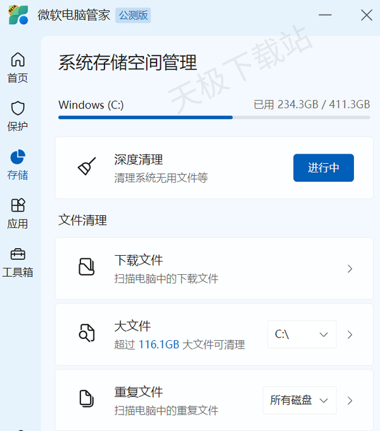Viewport: 380px width, 431px height.
Task: Click the PC Manager logo in title bar
Action: [18, 15]
